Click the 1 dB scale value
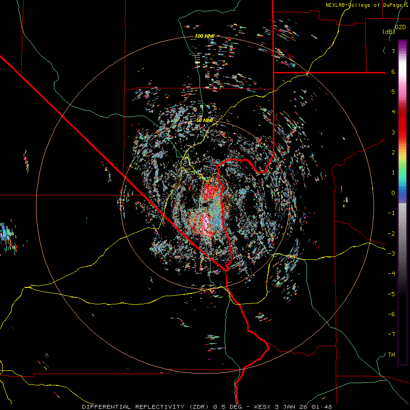 tap(393, 173)
